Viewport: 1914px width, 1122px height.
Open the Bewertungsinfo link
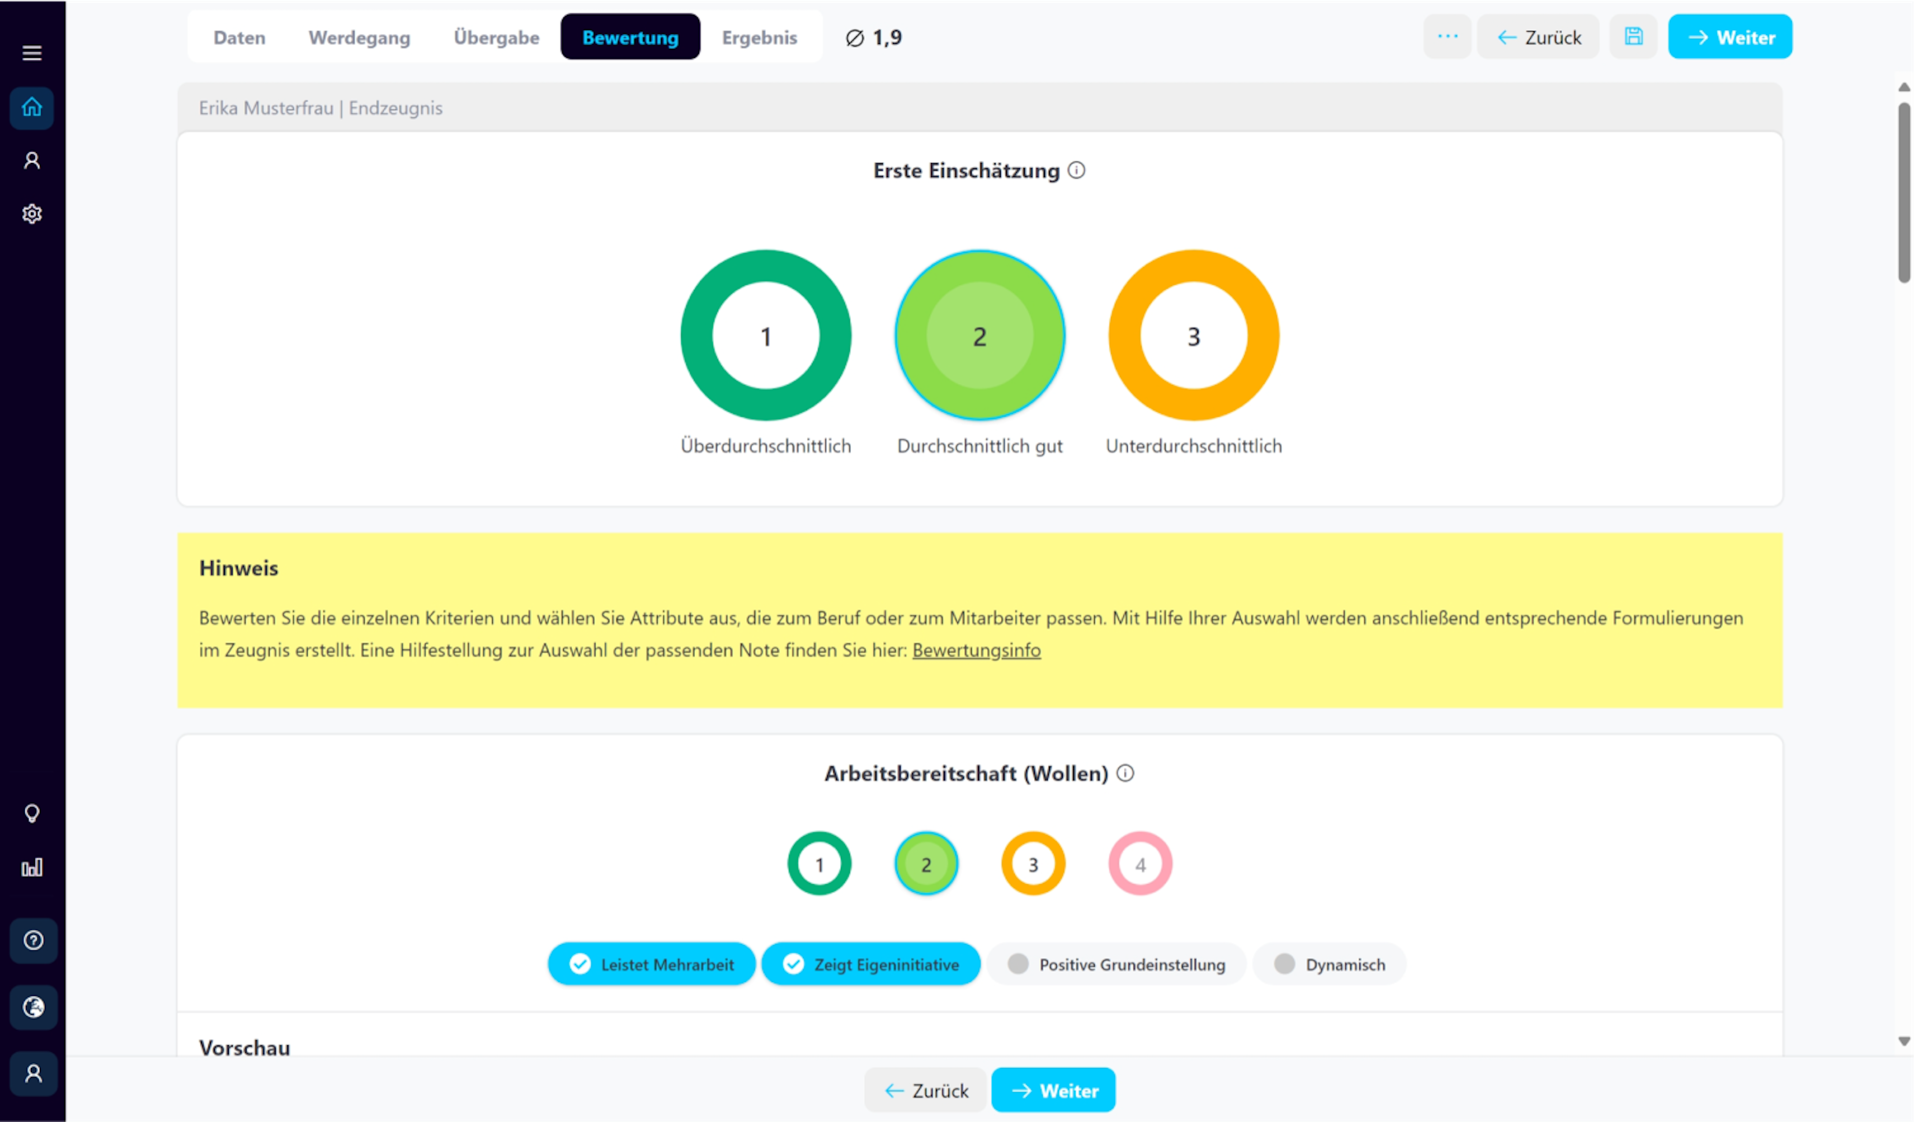[976, 650]
